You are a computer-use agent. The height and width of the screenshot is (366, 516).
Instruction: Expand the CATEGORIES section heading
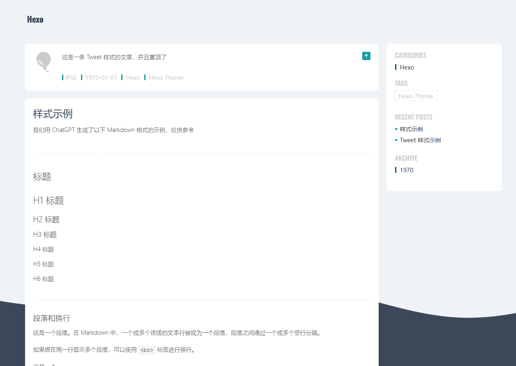(410, 55)
